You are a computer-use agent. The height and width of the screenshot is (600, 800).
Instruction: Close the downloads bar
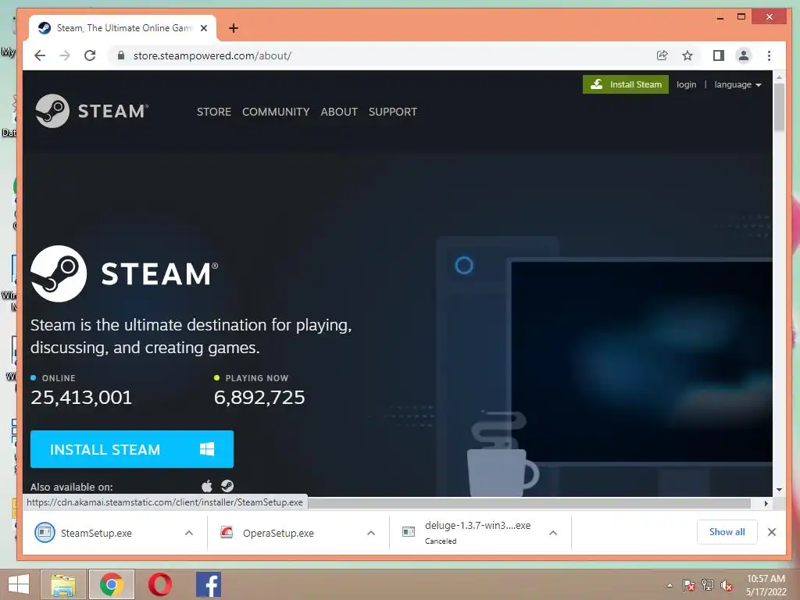771,532
